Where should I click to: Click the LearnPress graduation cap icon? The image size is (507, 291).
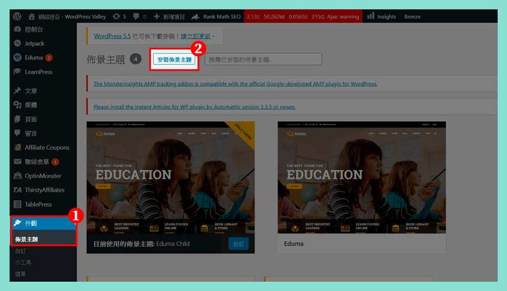pos(17,72)
